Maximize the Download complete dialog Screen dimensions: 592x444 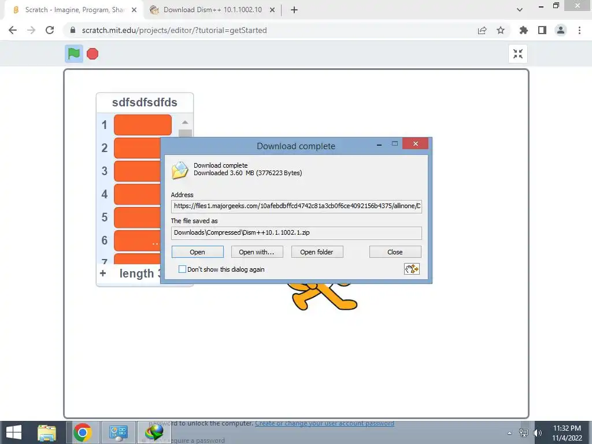click(x=395, y=143)
